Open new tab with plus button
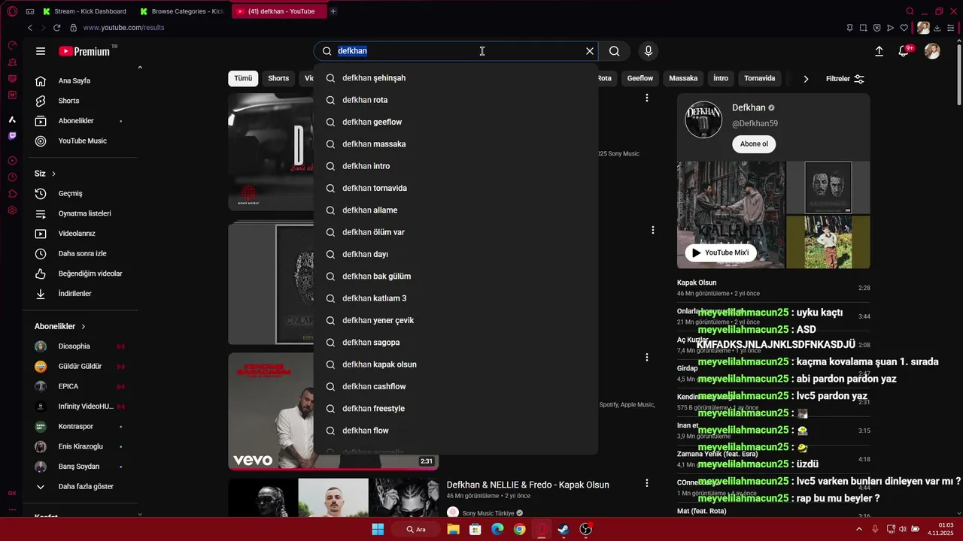963x541 pixels. (333, 11)
